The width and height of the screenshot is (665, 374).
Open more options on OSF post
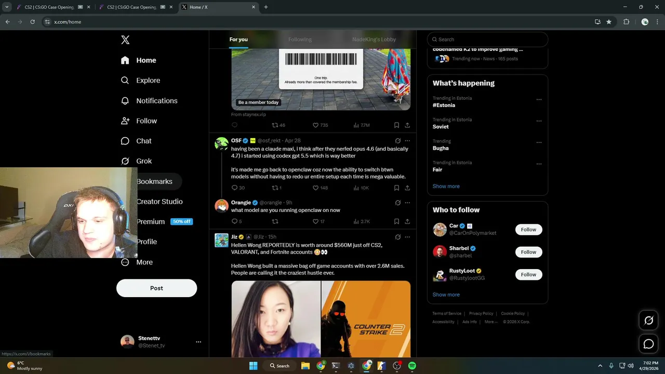coord(407,141)
